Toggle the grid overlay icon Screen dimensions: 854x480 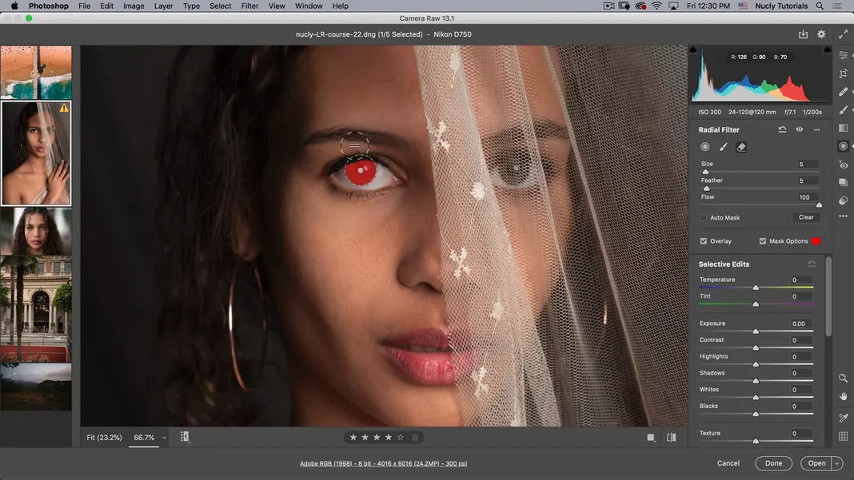pos(843,436)
